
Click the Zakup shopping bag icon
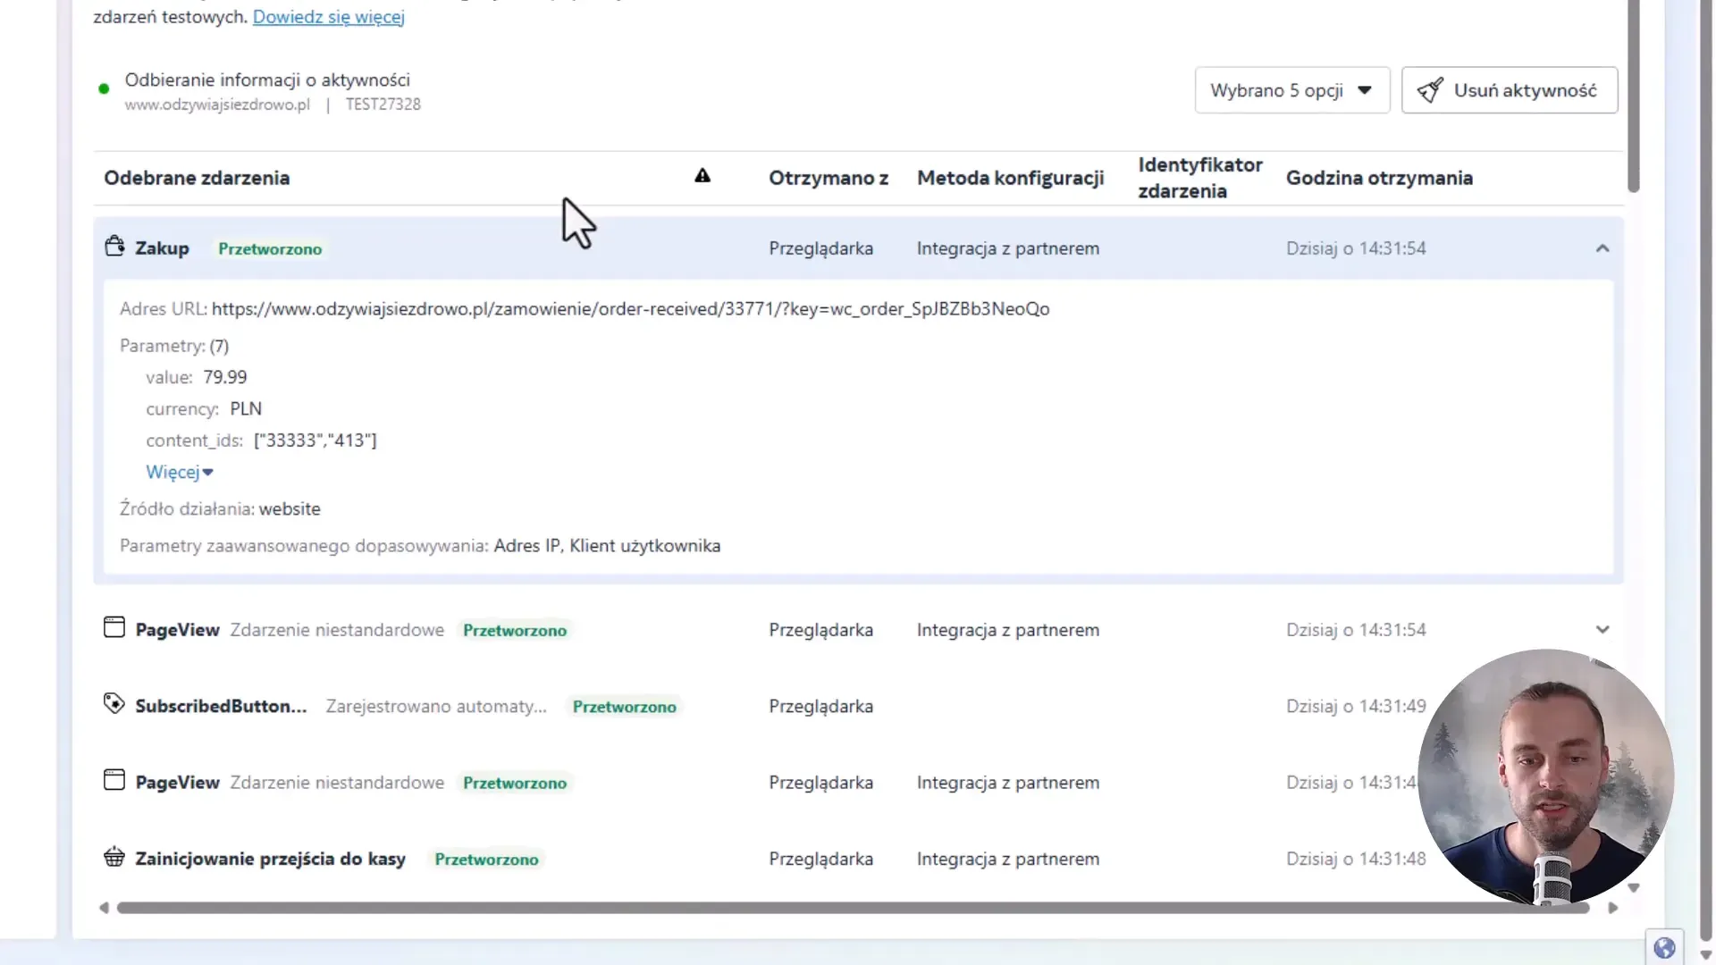click(x=114, y=246)
